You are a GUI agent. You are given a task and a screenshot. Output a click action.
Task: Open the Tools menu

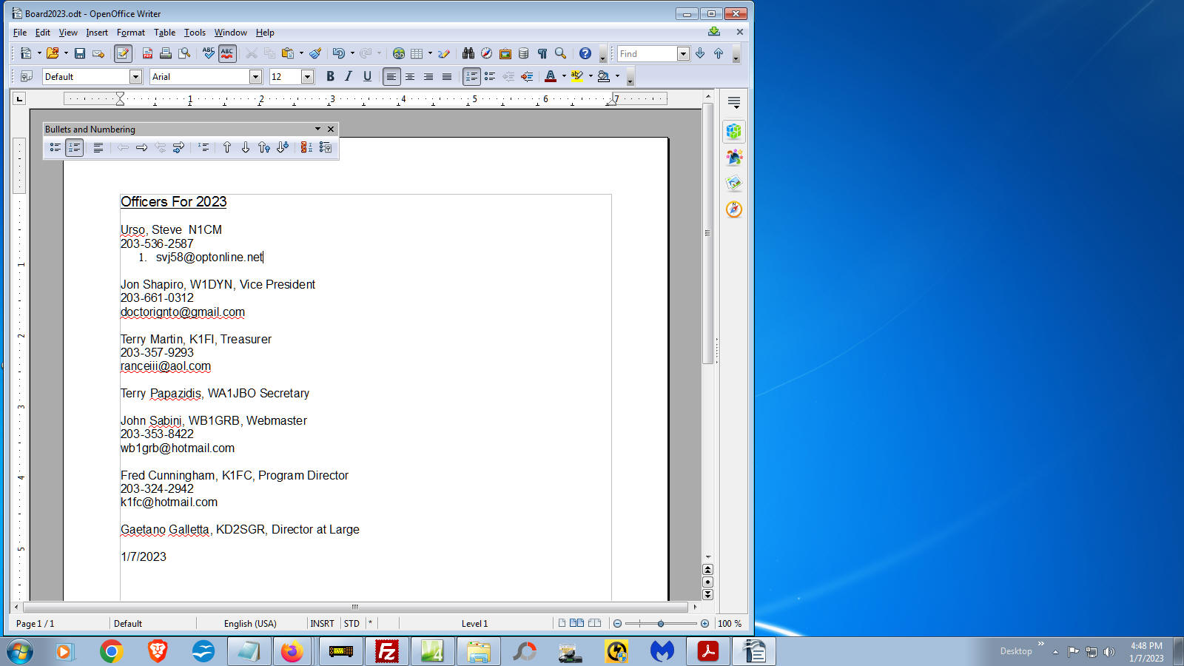point(195,33)
